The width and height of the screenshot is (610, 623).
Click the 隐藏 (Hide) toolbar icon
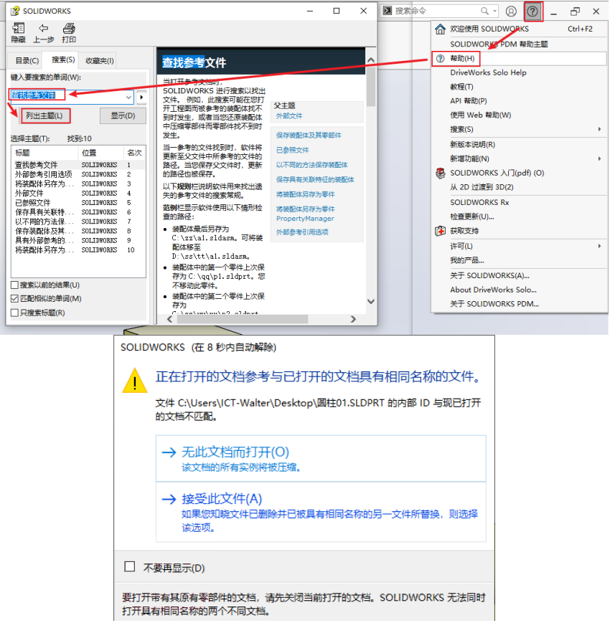pyautogui.click(x=18, y=29)
